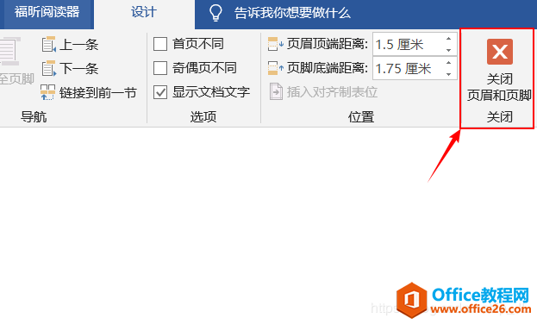537x324 pixels.
Task: Enable the 奇偶页不同 checkbox
Action: (x=160, y=68)
